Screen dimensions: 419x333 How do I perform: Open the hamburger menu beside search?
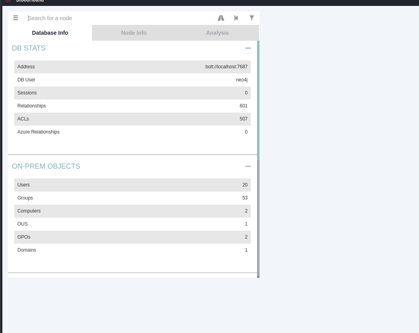(x=15, y=18)
